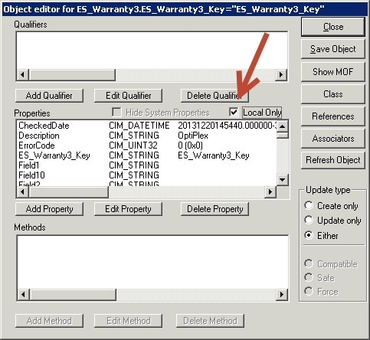
Task: Select the CheckedDate property row
Action: click(x=147, y=126)
